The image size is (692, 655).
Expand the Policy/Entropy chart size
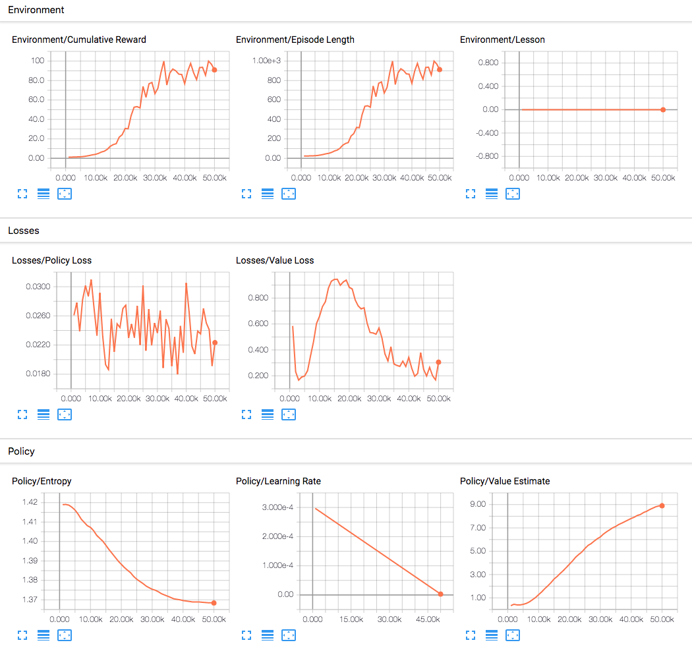(x=22, y=635)
